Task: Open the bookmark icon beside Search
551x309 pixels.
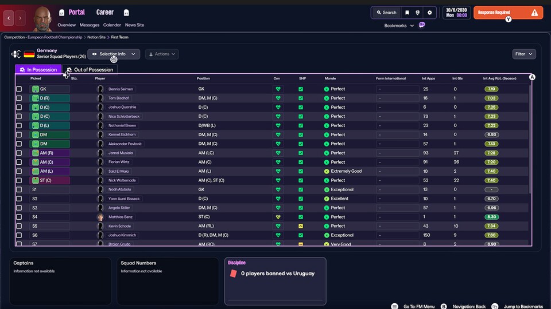Action: (407, 13)
